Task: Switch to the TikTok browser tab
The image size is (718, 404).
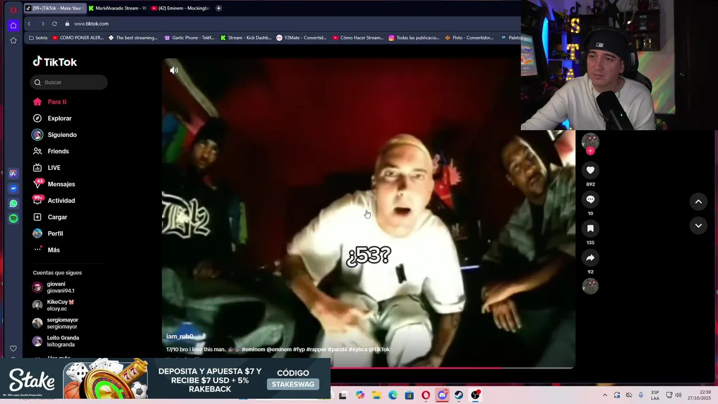Action: pyautogui.click(x=54, y=8)
